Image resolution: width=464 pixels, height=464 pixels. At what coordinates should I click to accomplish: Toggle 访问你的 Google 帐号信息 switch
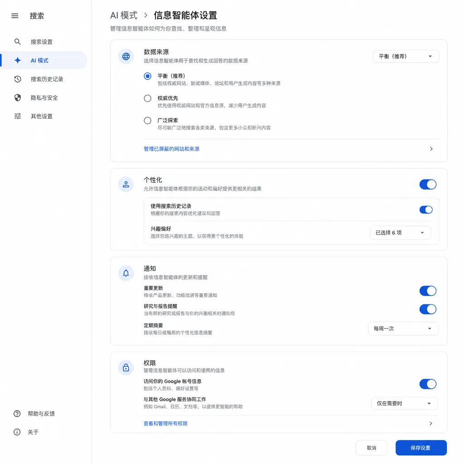[428, 384]
